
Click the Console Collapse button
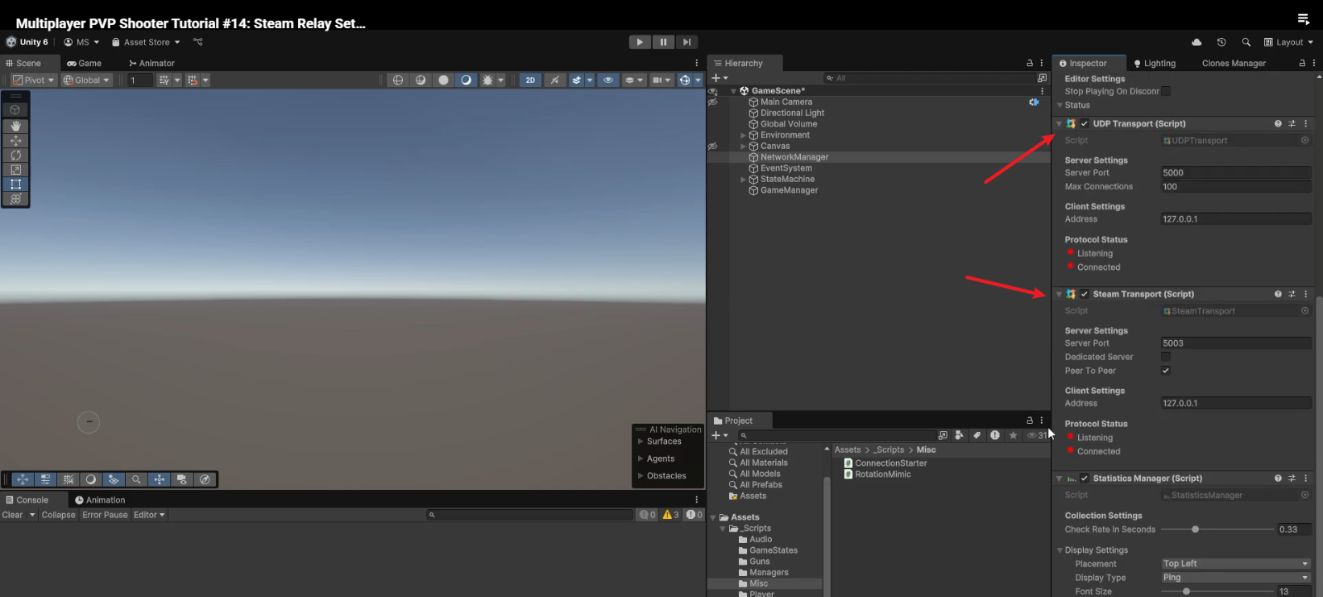pyautogui.click(x=58, y=515)
